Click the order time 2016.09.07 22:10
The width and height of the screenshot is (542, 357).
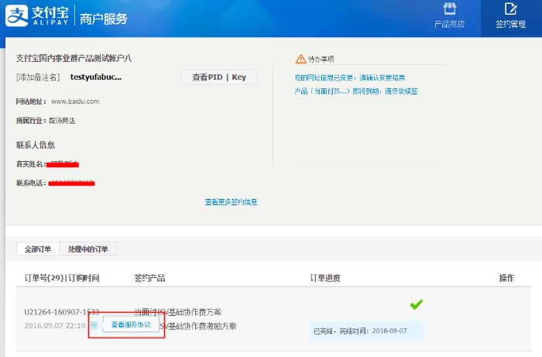coord(55,325)
